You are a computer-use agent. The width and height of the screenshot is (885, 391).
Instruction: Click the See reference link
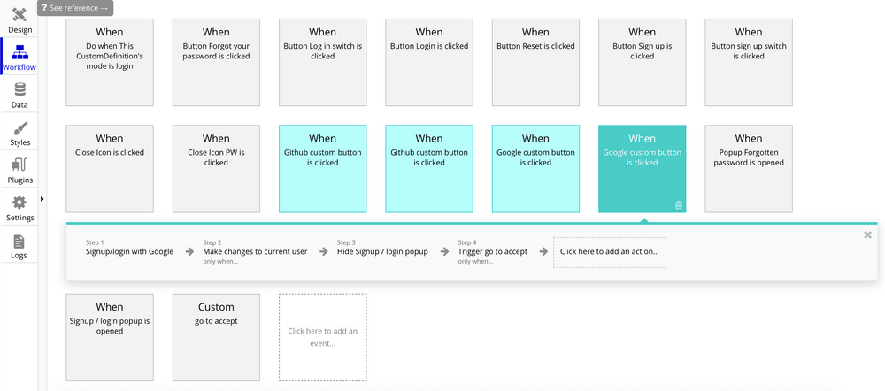[75, 8]
